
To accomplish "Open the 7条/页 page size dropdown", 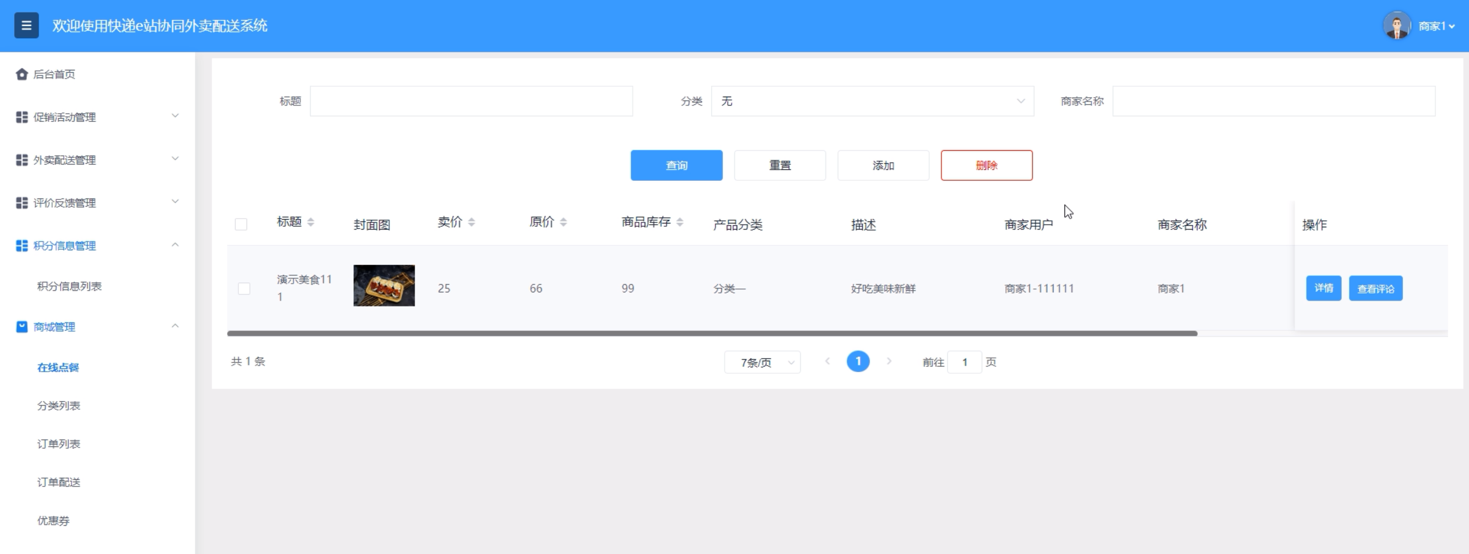I will point(762,362).
